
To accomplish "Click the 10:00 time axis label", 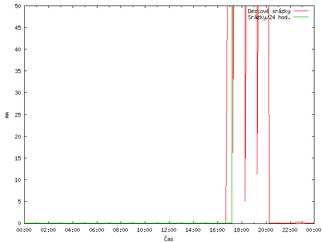I will tap(145, 230).
